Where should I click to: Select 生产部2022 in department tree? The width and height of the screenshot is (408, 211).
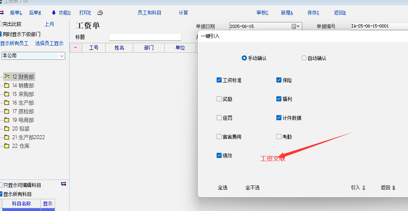pyautogui.click(x=28, y=137)
